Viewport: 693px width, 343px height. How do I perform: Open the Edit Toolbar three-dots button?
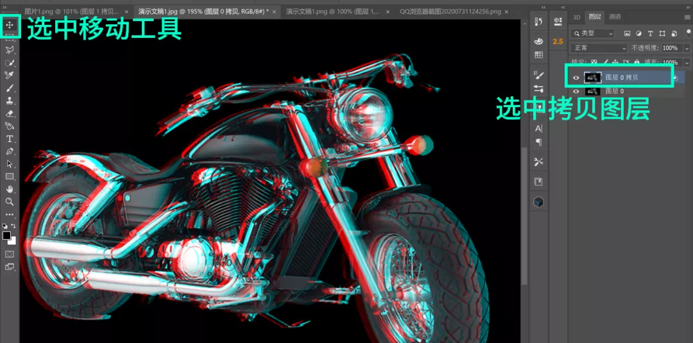[x=9, y=215]
